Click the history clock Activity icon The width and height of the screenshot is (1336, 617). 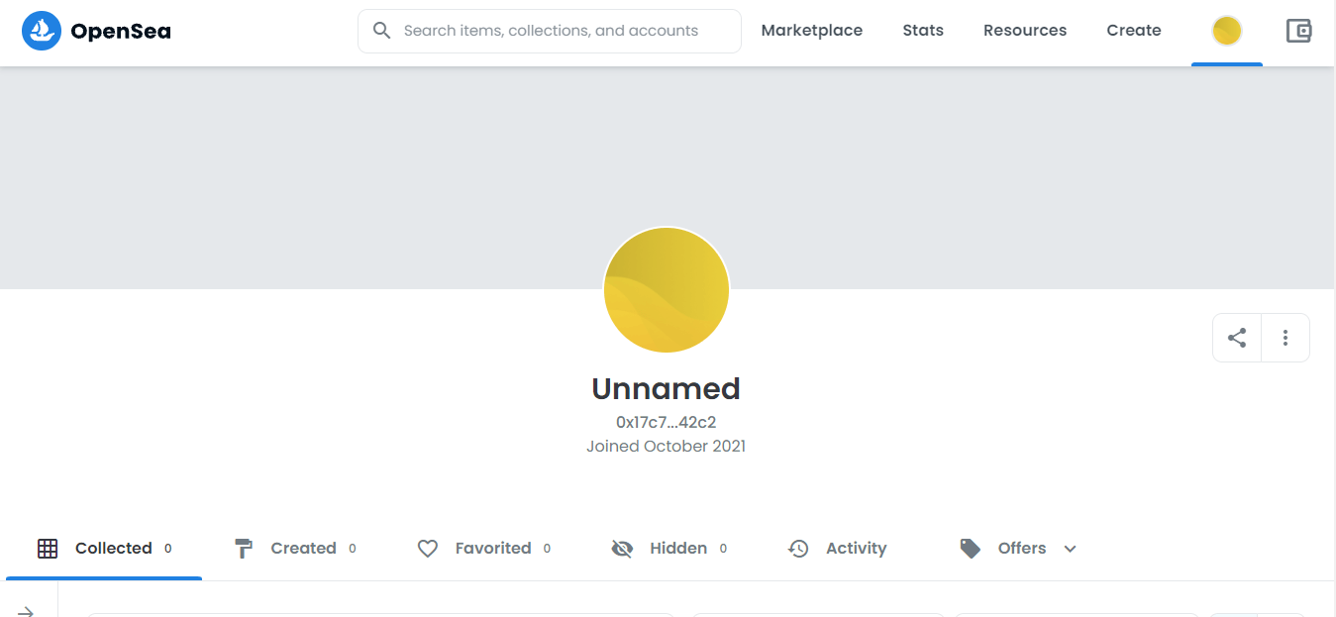point(798,549)
